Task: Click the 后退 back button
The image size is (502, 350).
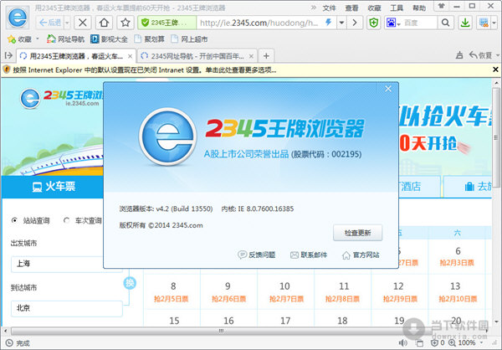Action: [50, 23]
